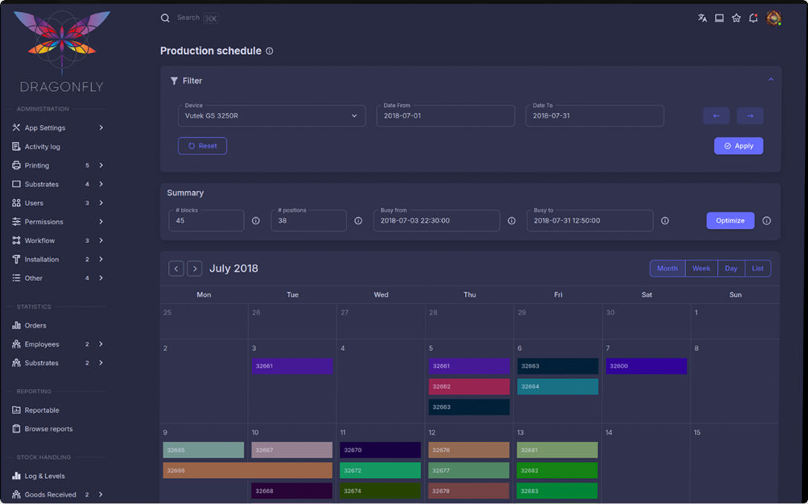
Task: Click the notifications bell icon
Action: click(753, 17)
